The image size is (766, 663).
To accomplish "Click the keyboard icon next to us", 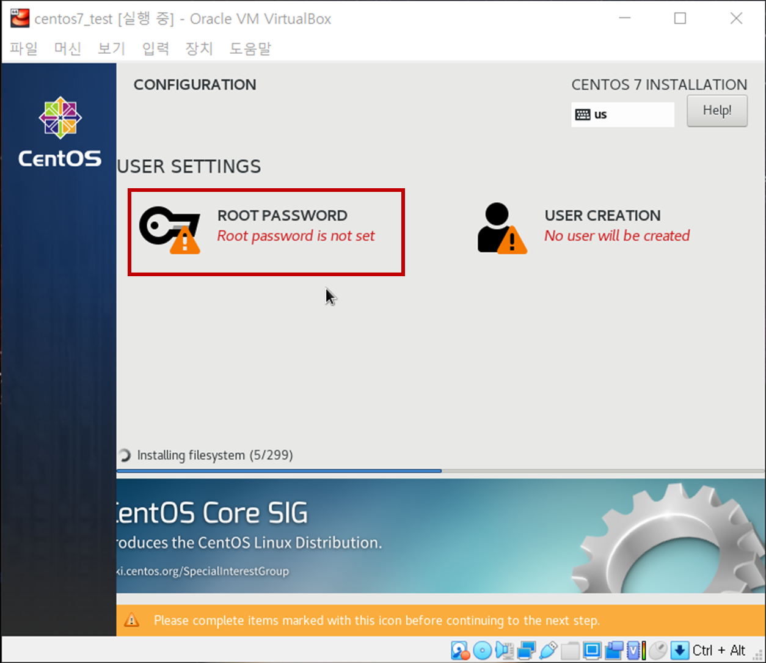I will (583, 114).
